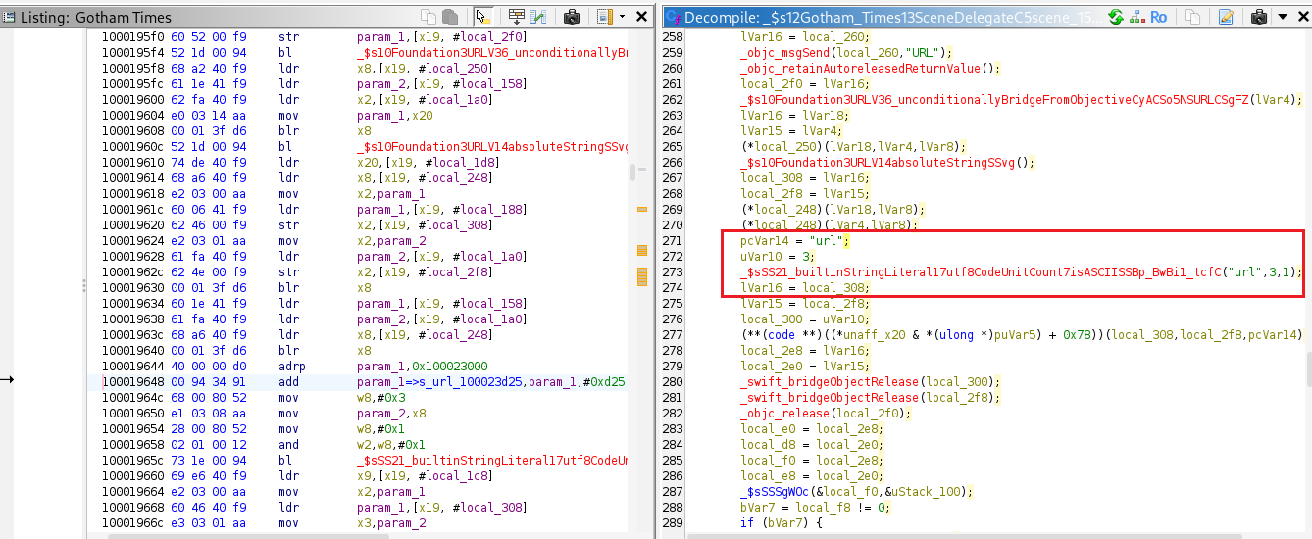Click the Paste icon in Listing toolbar
The width and height of the screenshot is (1312, 539).
[x=450, y=17]
